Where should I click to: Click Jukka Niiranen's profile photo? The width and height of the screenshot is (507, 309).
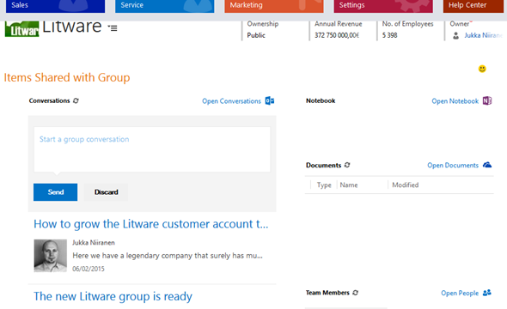51,256
